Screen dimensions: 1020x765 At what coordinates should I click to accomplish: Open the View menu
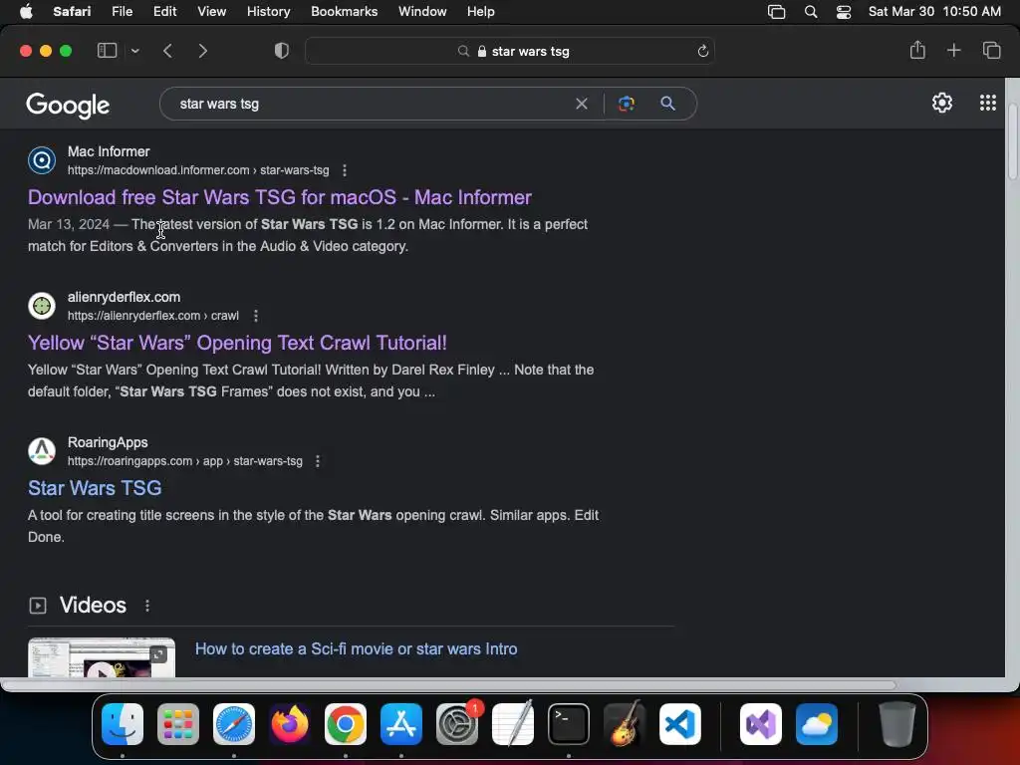point(211,12)
